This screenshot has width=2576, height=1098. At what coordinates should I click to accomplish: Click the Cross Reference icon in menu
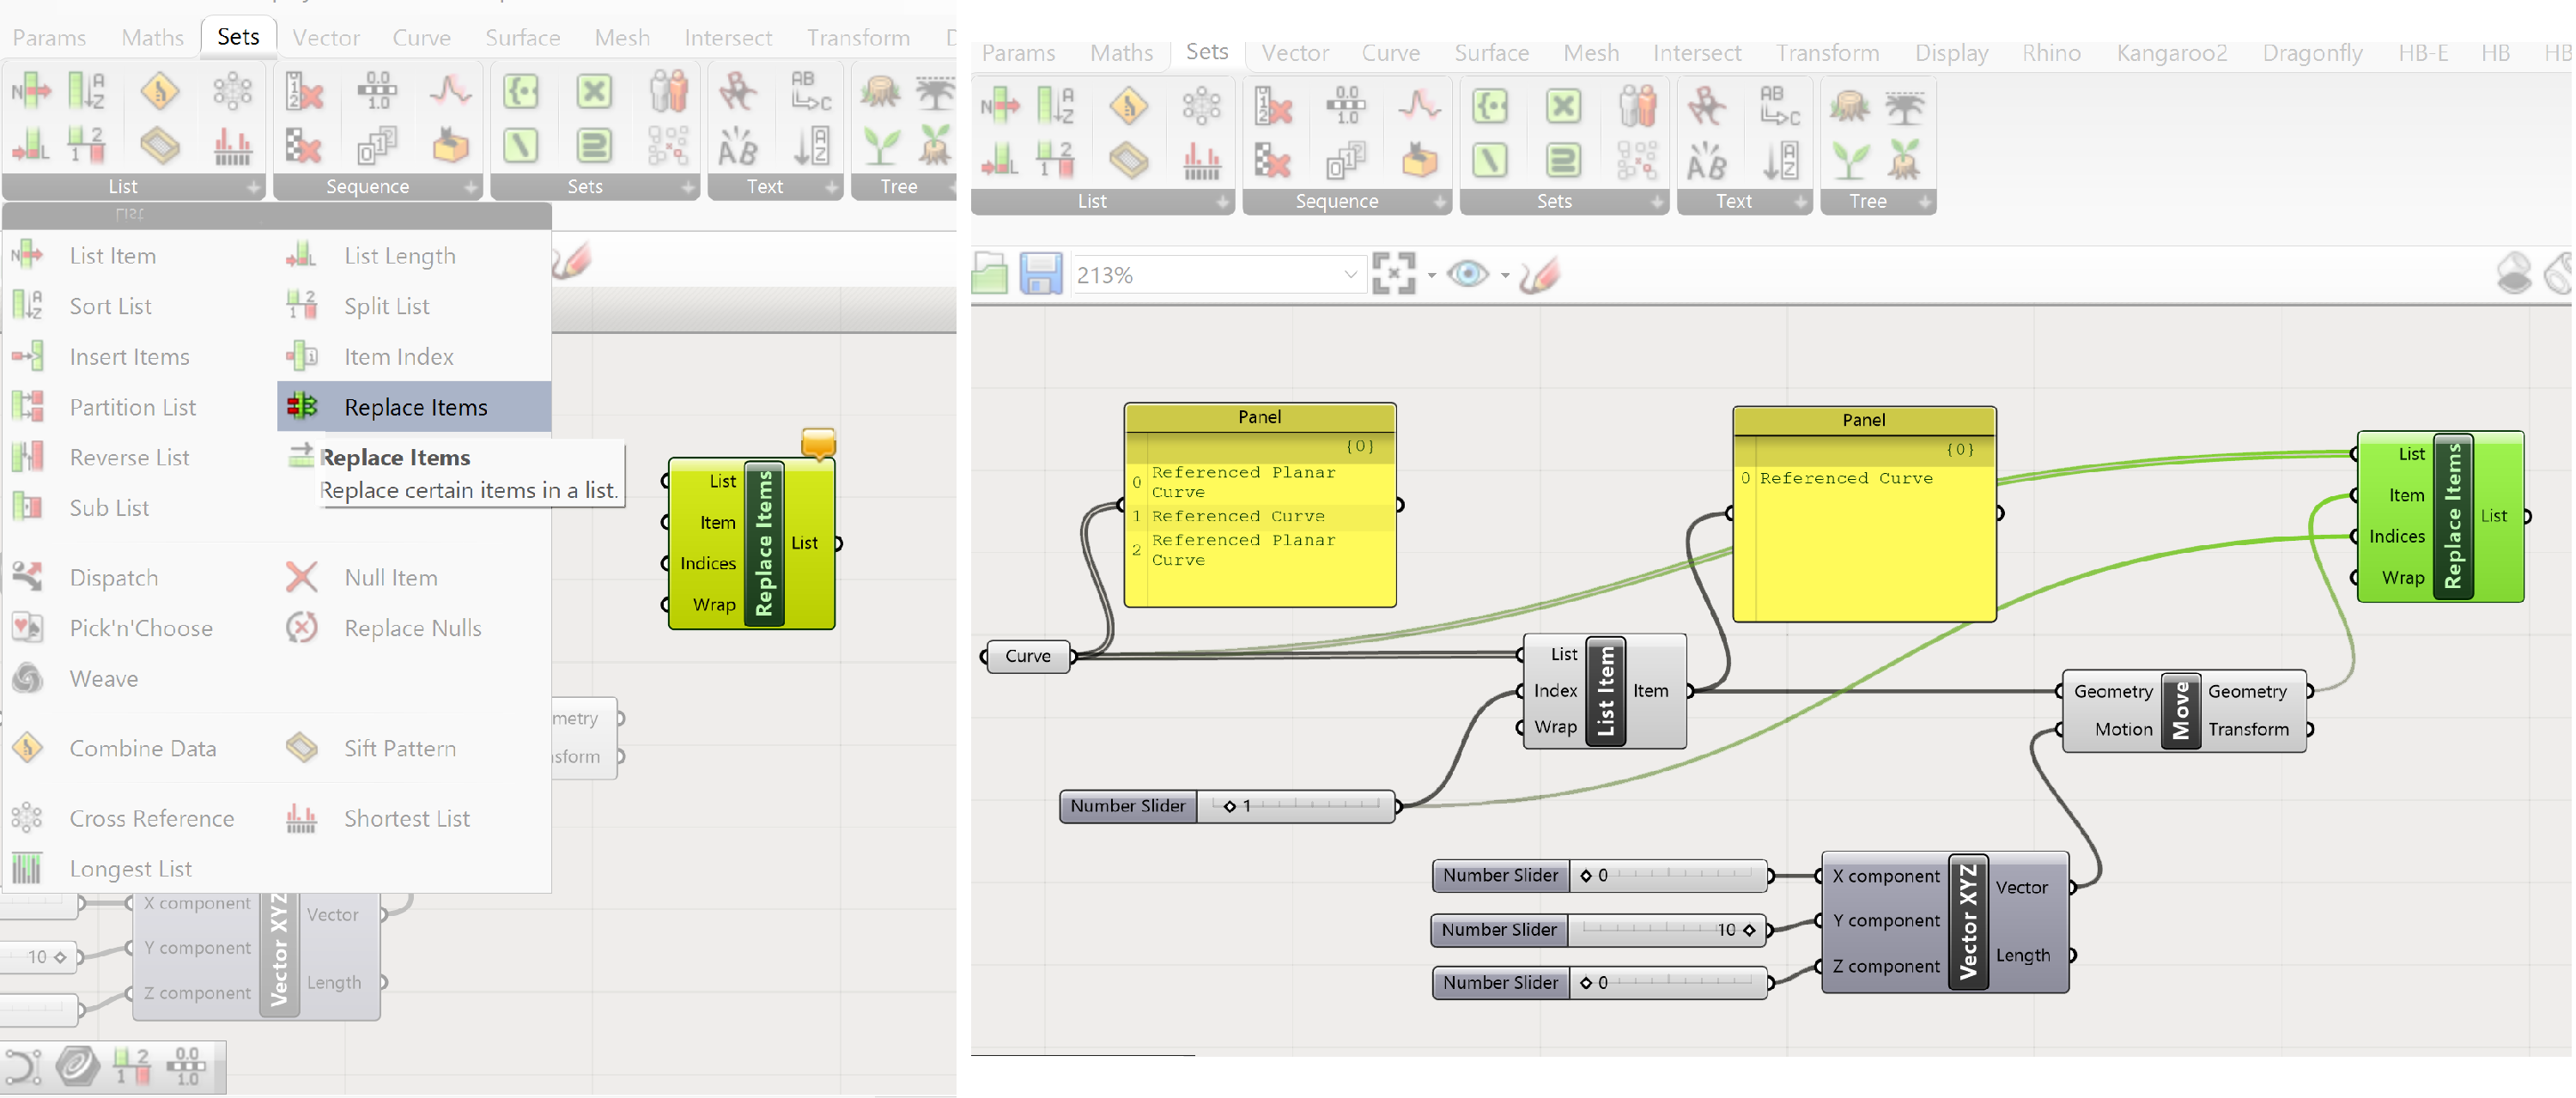coord(27,818)
